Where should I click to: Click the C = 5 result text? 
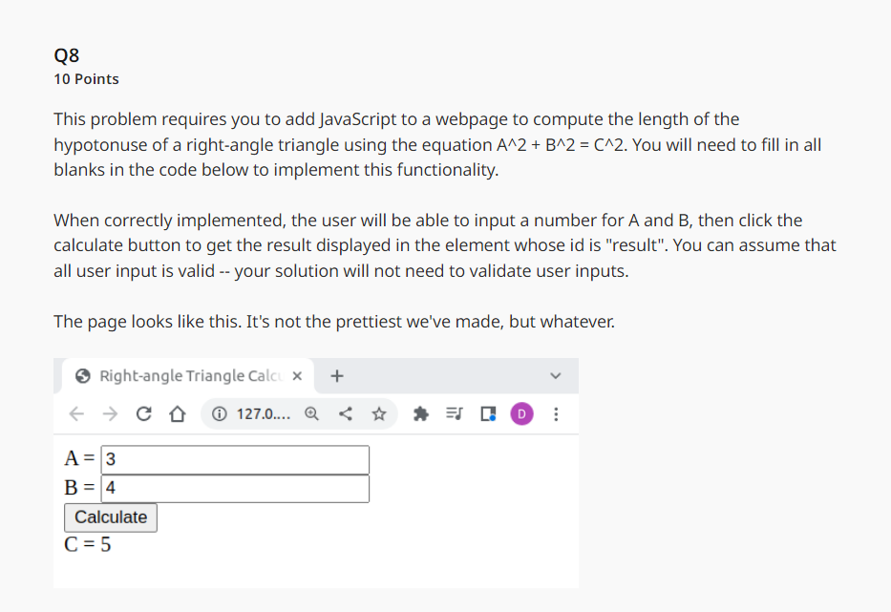click(x=88, y=544)
